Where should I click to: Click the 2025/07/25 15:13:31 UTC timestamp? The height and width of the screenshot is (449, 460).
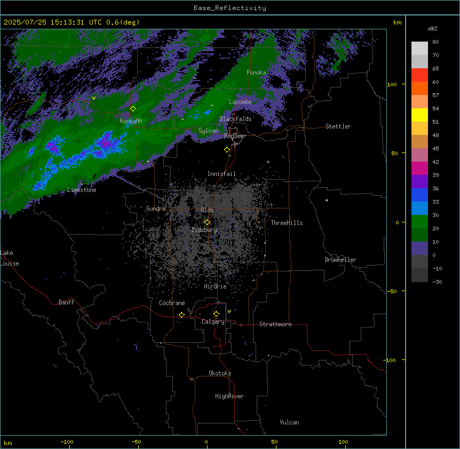tap(53, 22)
